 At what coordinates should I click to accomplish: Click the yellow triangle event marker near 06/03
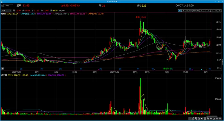click(206, 70)
